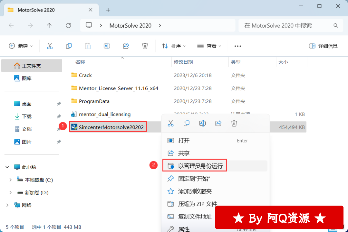Select 打开 in the context menu
The image size is (348, 232).
pyautogui.click(x=215, y=141)
